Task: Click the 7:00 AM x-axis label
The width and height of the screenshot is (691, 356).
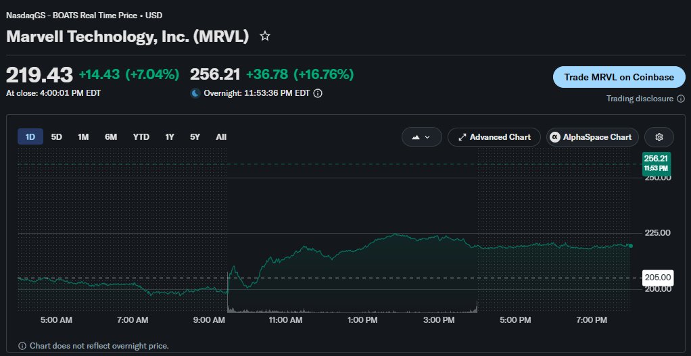Action: pyautogui.click(x=133, y=320)
